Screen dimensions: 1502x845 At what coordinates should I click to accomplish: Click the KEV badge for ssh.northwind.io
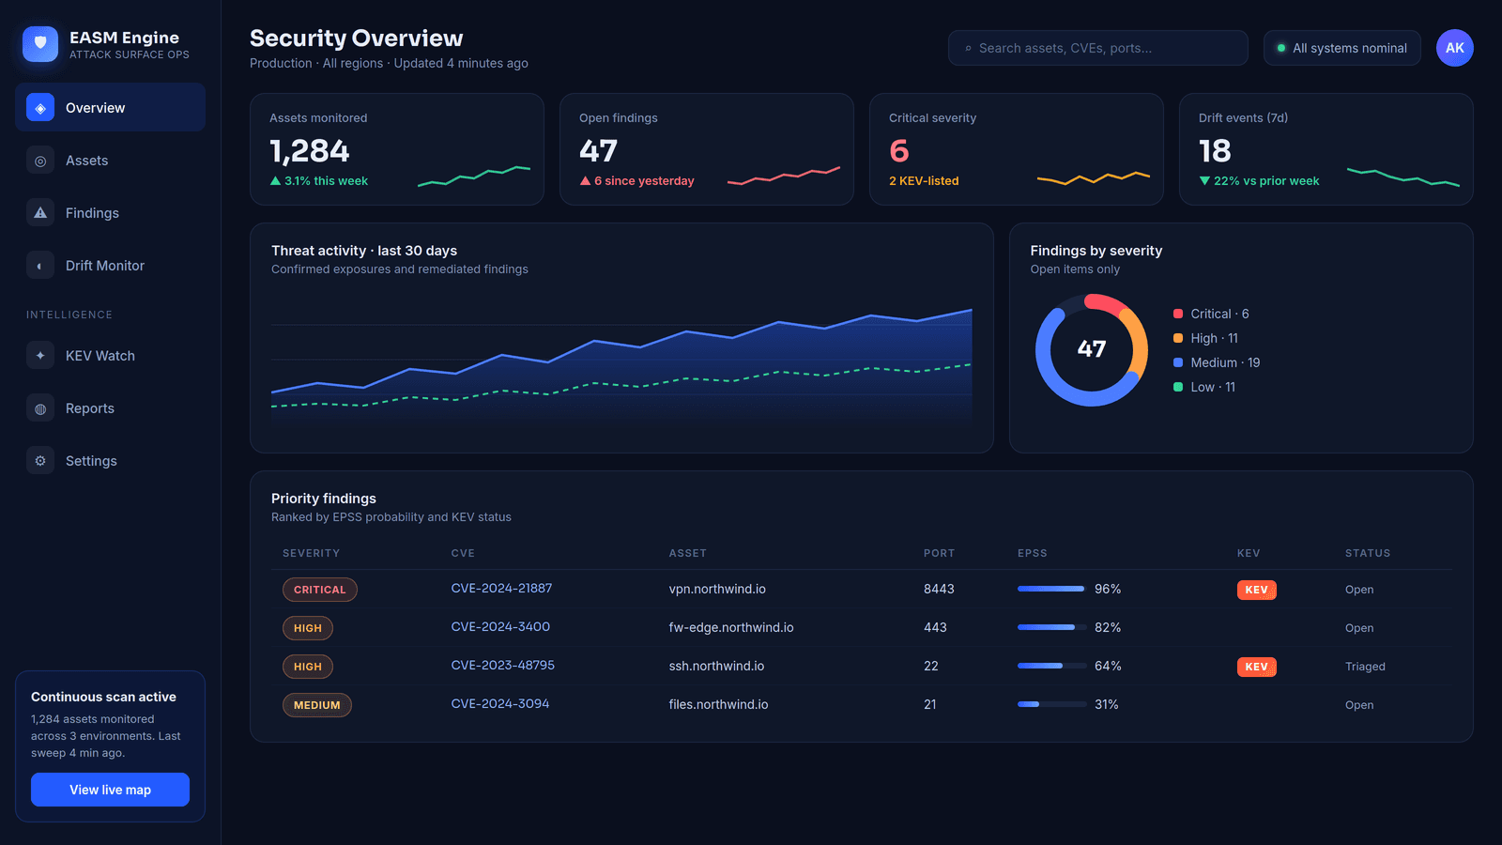pos(1256,667)
